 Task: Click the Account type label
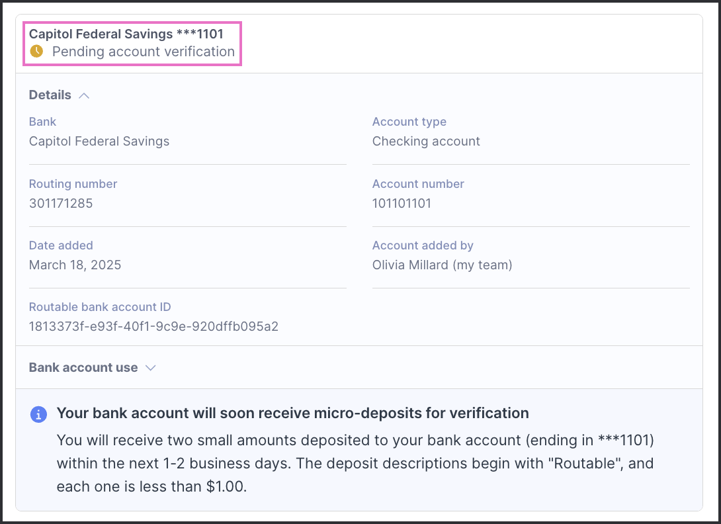pyautogui.click(x=409, y=122)
